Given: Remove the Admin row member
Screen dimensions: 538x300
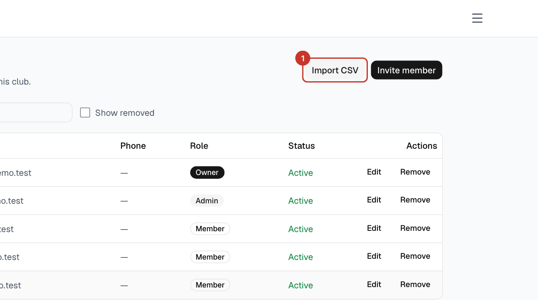Looking at the screenshot, I should pyautogui.click(x=415, y=200).
